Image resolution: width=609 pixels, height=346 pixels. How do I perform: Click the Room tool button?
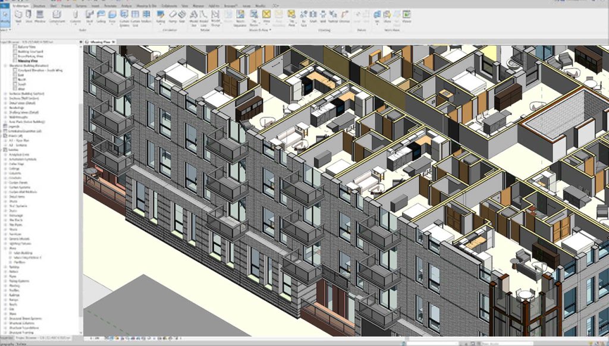coord(228,16)
